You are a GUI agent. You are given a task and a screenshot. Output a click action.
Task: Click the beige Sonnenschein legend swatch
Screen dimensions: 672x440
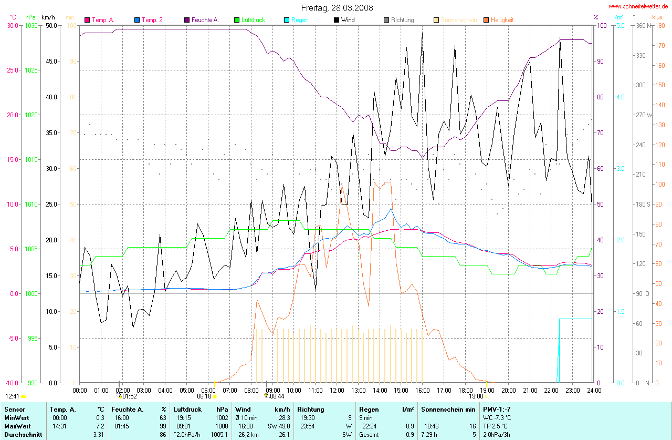click(436, 20)
